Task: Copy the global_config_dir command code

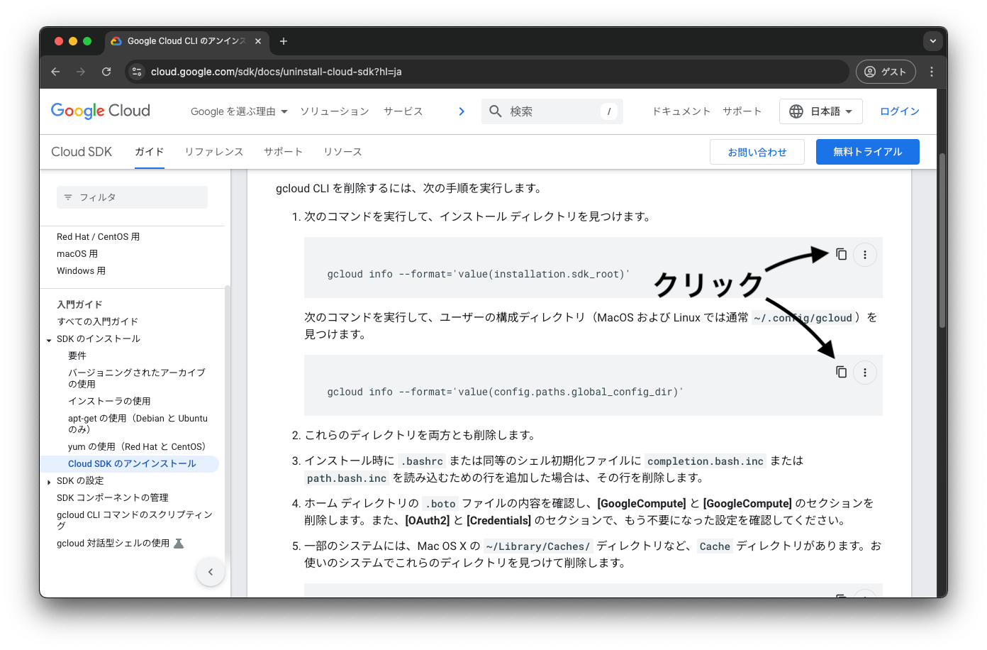Action: [841, 372]
